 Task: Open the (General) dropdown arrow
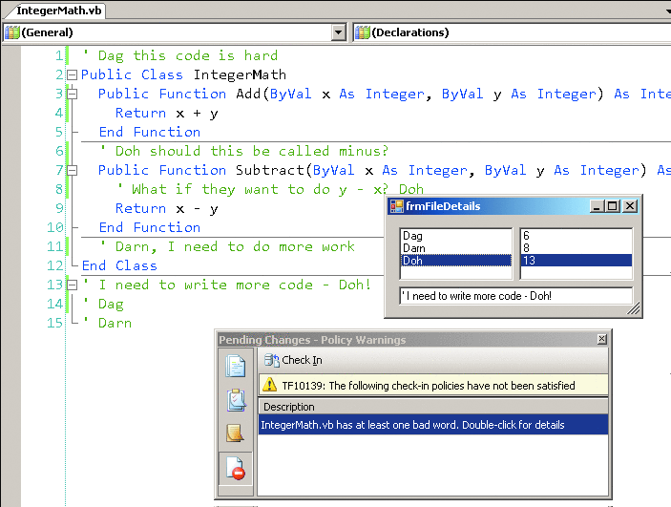[x=339, y=32]
